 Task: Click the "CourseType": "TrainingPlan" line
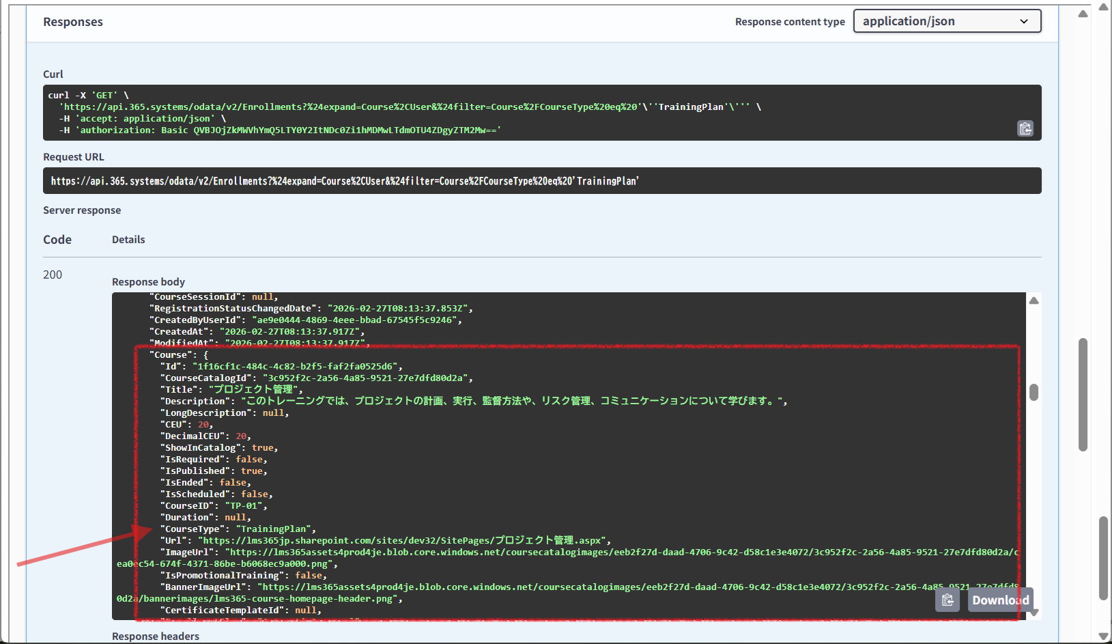pos(238,529)
